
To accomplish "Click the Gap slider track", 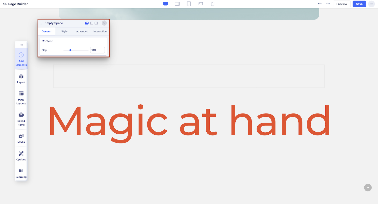I will coord(79,50).
